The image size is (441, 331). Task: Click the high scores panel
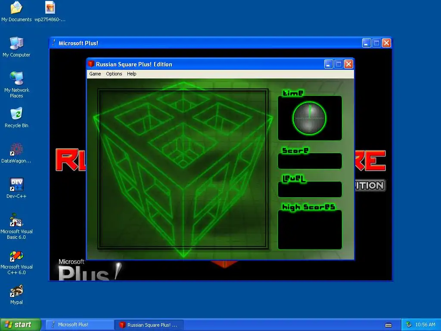pos(310,230)
